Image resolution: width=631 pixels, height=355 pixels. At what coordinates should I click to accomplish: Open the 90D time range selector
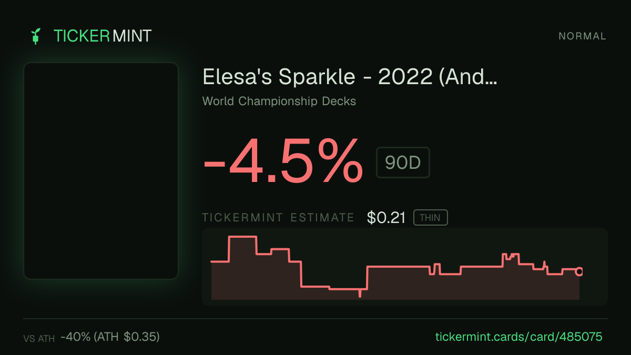click(x=403, y=163)
